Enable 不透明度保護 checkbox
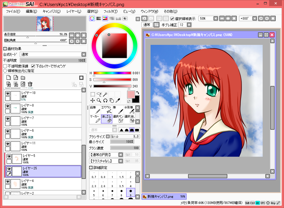This screenshot has height=208, width=284. [5, 66]
